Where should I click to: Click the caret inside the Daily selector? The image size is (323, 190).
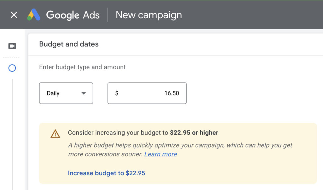pyautogui.click(x=84, y=93)
